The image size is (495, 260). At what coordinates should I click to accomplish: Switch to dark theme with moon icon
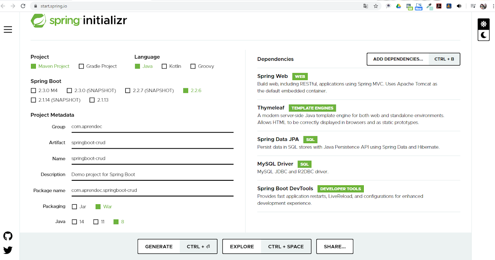click(483, 35)
